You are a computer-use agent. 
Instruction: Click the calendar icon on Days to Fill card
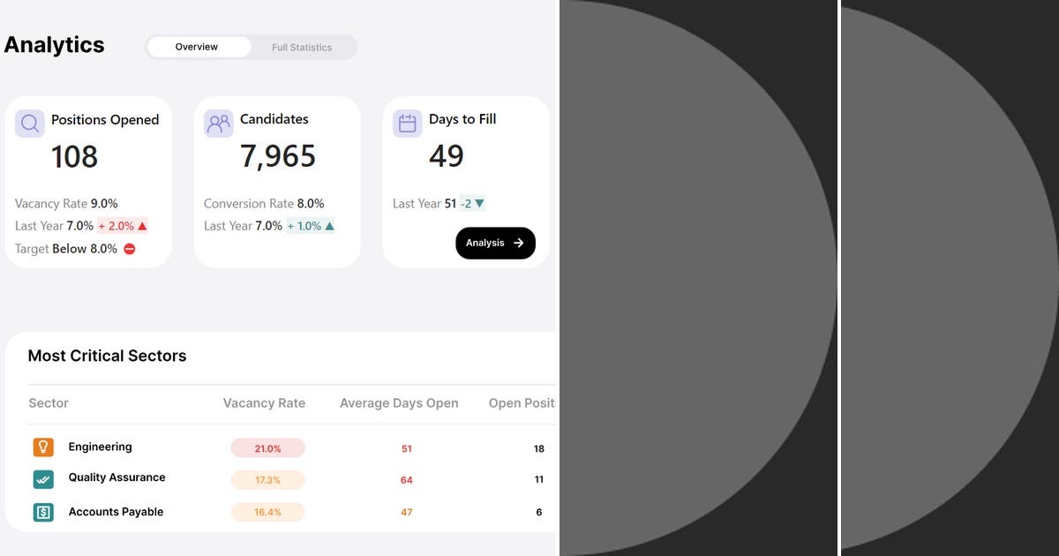407,123
